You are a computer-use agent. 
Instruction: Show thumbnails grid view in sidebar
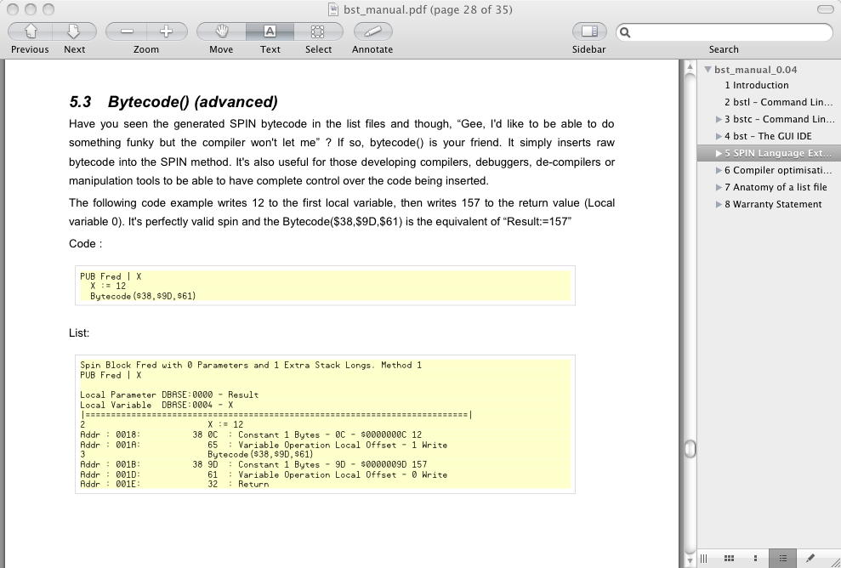[x=729, y=559]
